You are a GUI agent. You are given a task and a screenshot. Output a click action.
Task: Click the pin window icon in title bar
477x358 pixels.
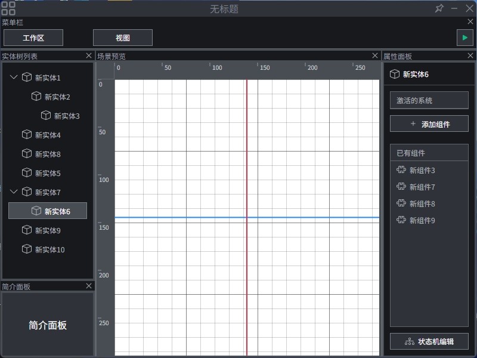439,8
